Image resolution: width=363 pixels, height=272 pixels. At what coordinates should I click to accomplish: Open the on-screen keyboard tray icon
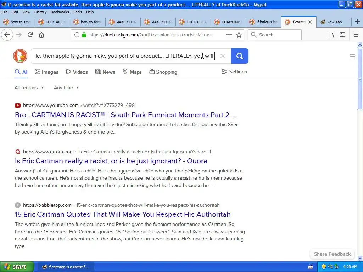311,267
